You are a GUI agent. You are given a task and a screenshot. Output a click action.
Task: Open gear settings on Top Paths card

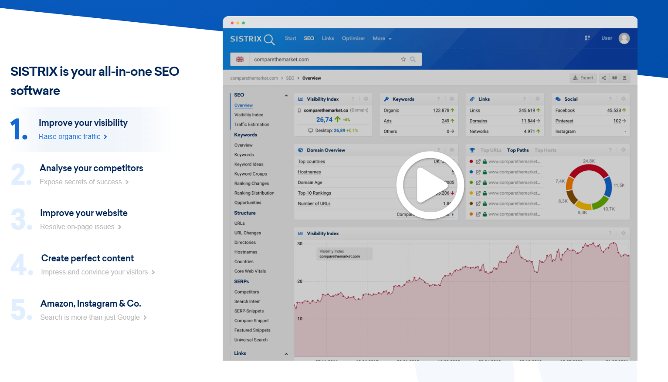624,150
